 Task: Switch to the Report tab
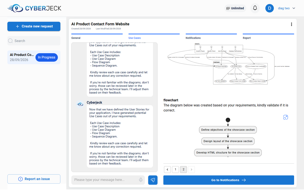coord(246,38)
